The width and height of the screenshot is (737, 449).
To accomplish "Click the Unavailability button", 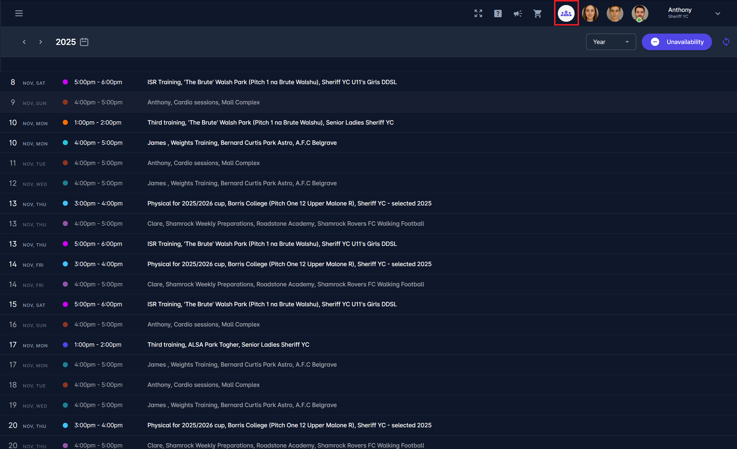I will click(x=677, y=42).
